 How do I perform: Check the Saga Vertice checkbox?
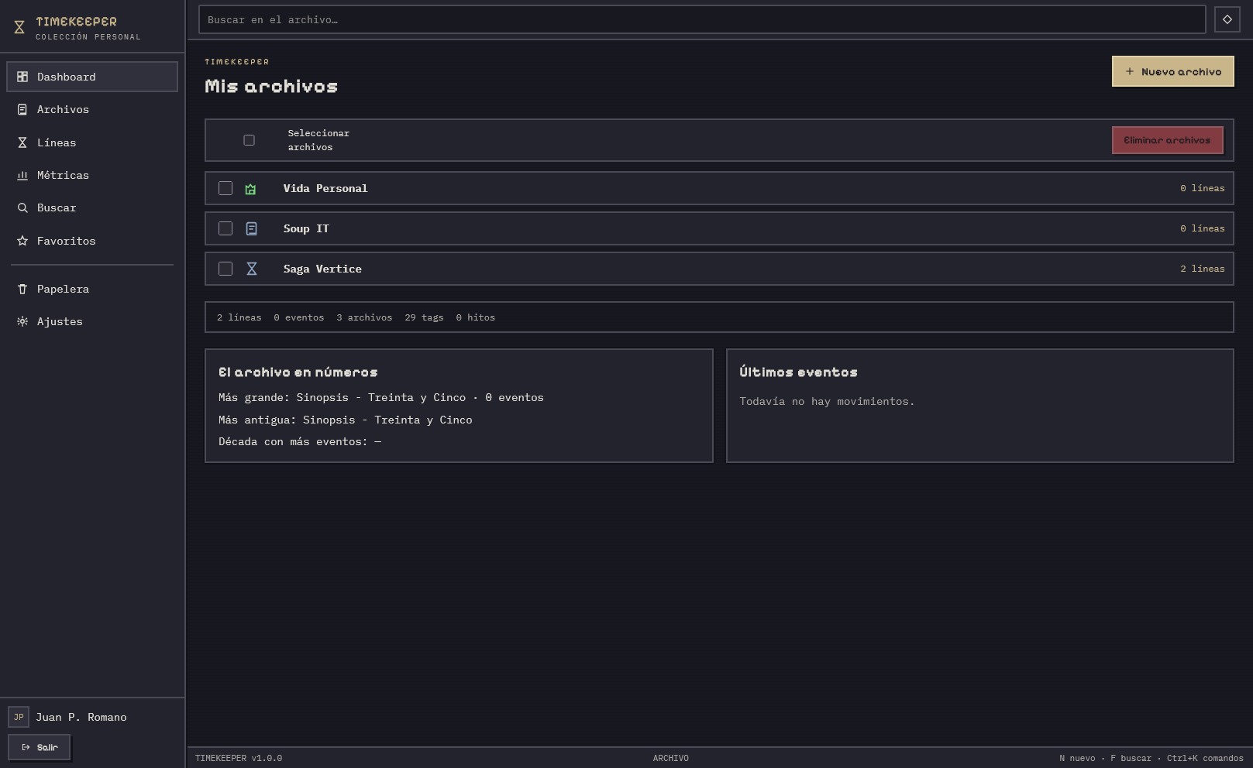225,269
